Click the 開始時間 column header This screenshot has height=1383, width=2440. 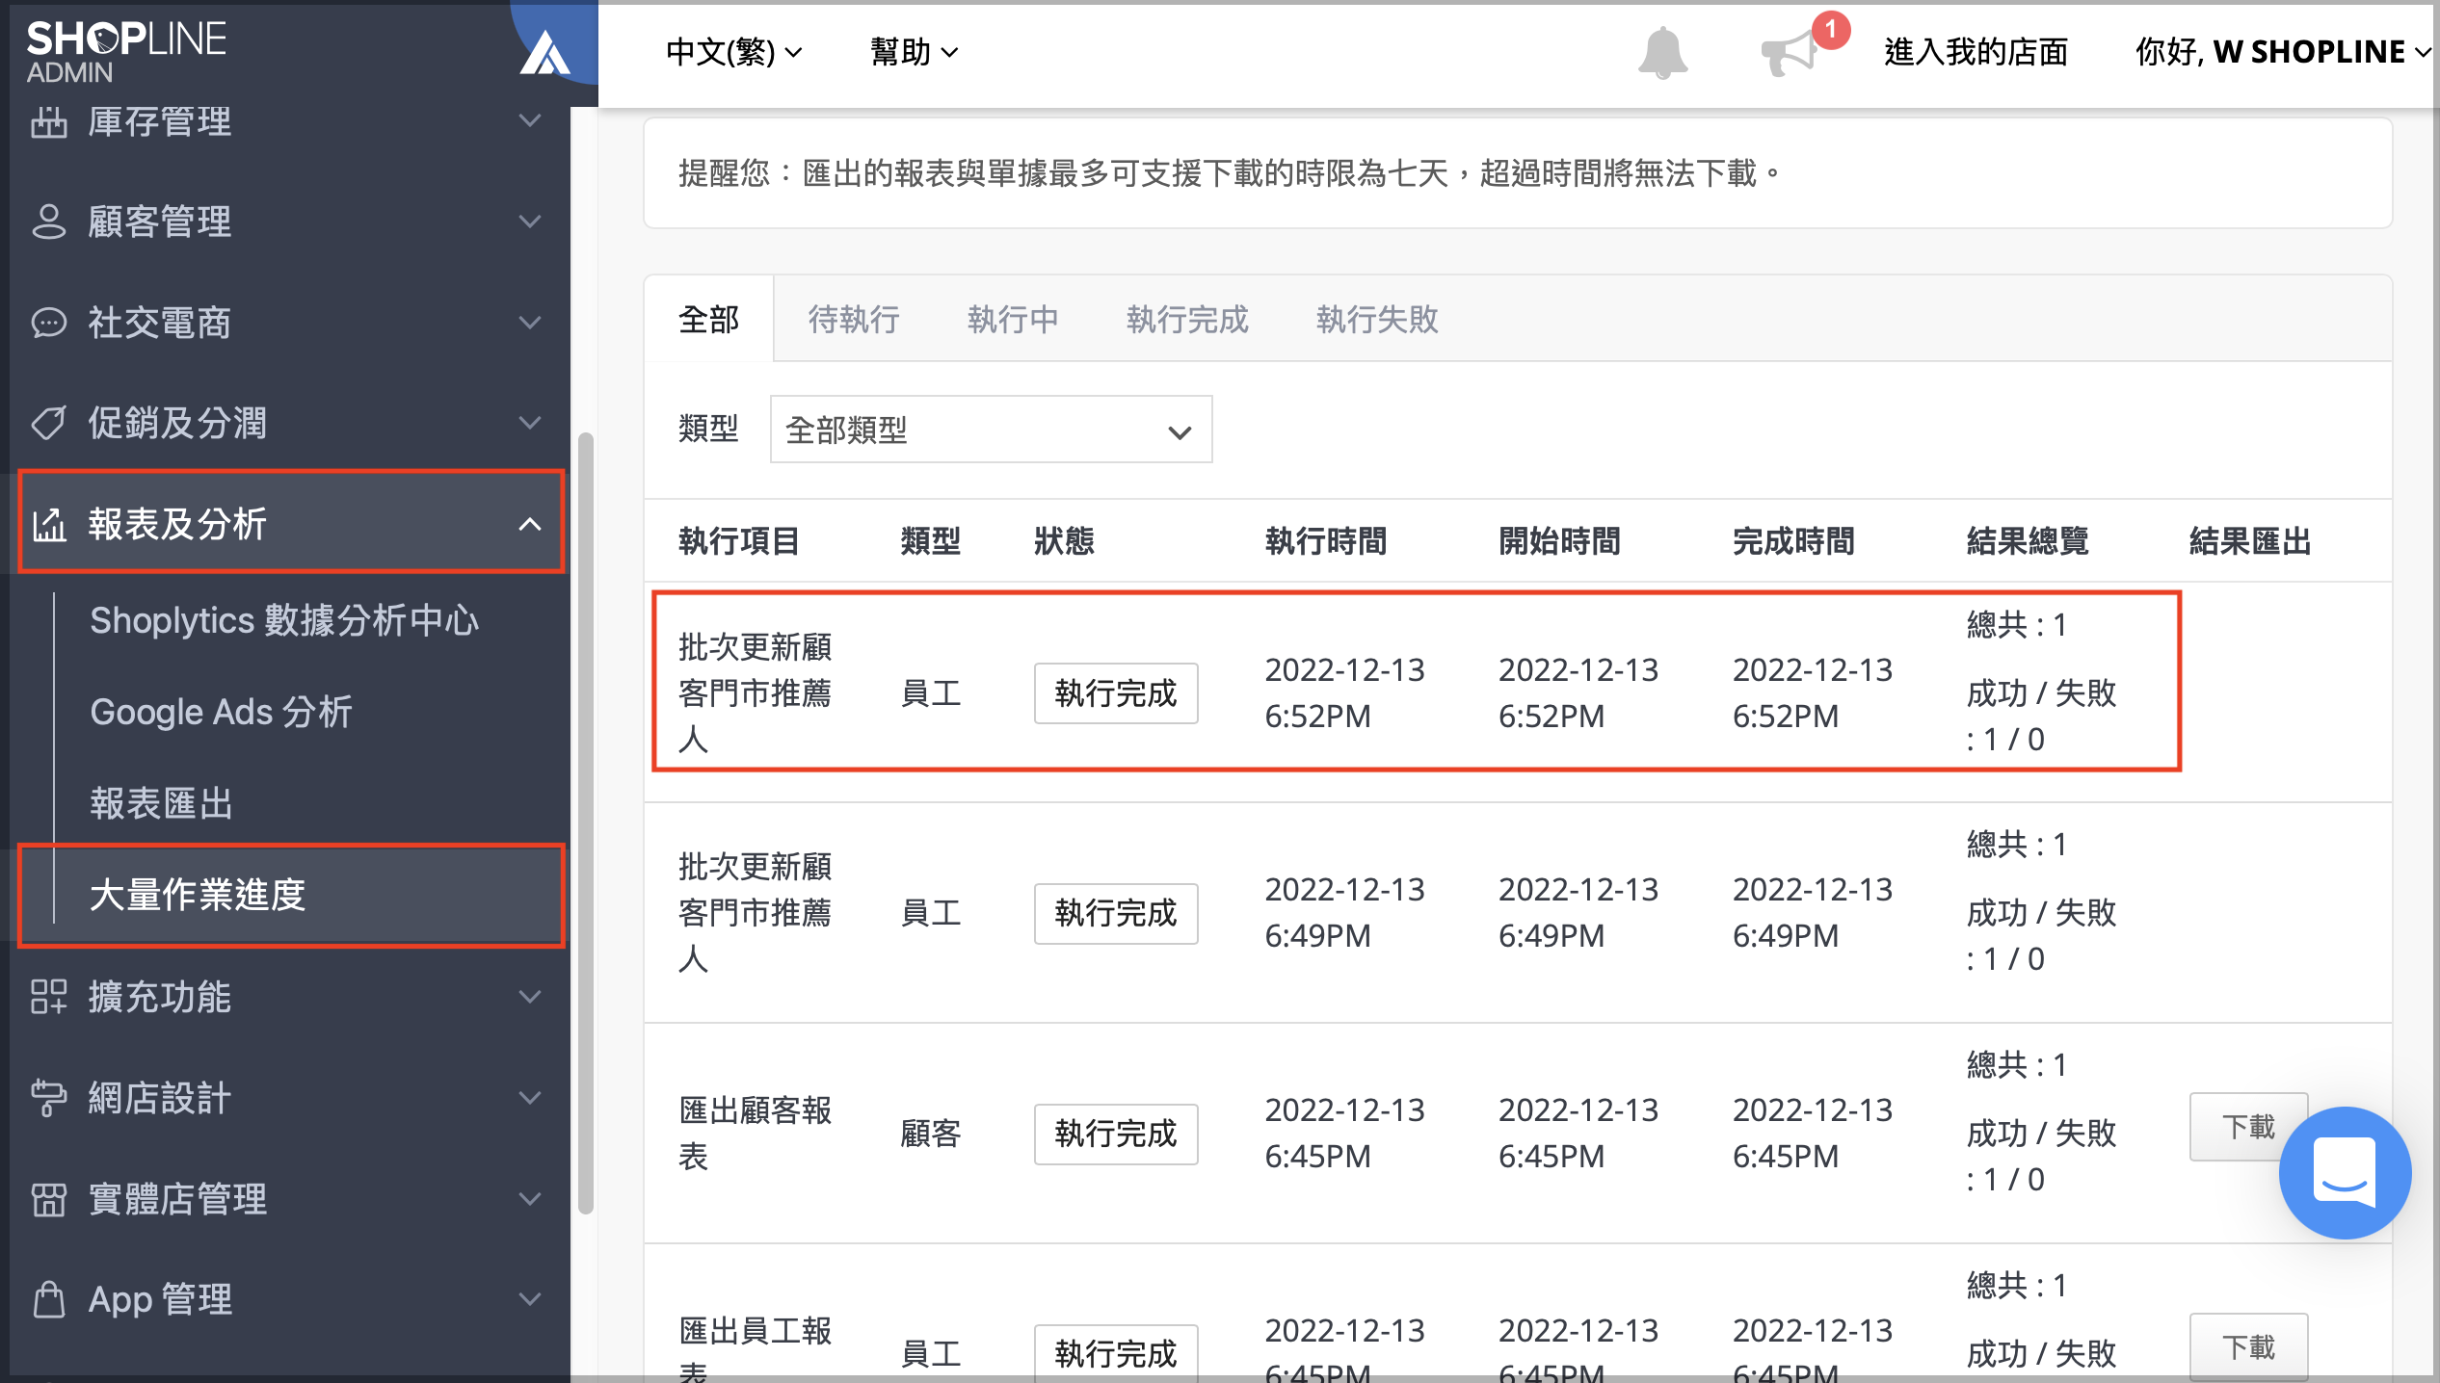pyautogui.click(x=1559, y=541)
